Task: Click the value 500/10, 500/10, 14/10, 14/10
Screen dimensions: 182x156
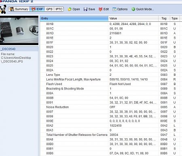Action: 129,79
